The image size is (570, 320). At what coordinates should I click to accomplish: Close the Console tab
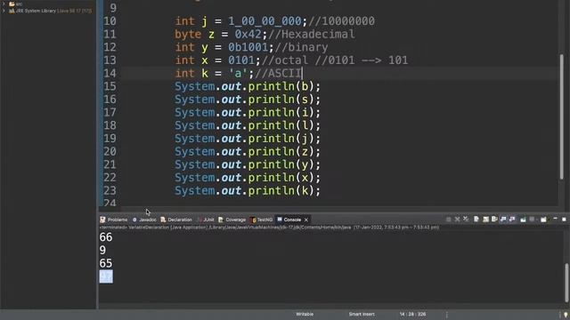click(x=306, y=220)
